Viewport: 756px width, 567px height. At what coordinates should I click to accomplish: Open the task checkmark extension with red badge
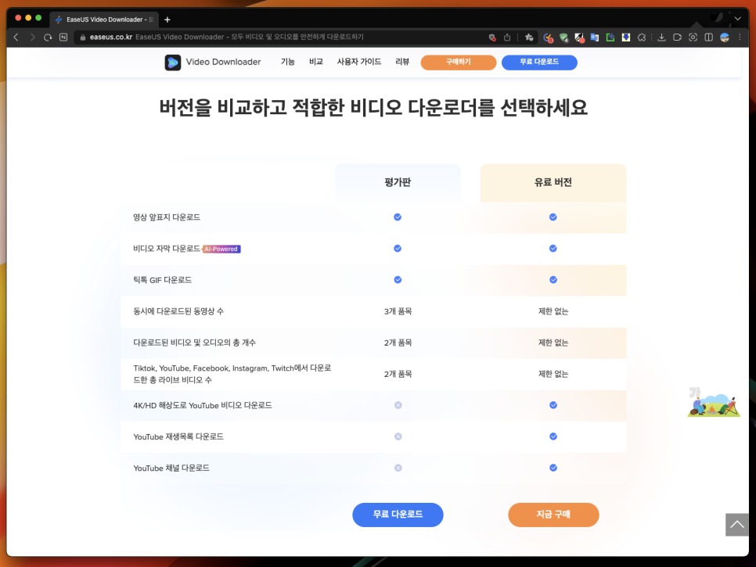[x=548, y=38]
